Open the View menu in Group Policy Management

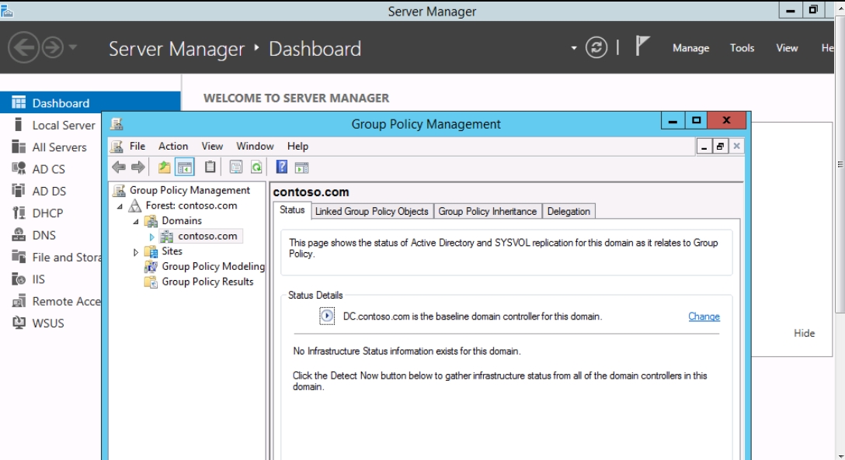pos(212,147)
